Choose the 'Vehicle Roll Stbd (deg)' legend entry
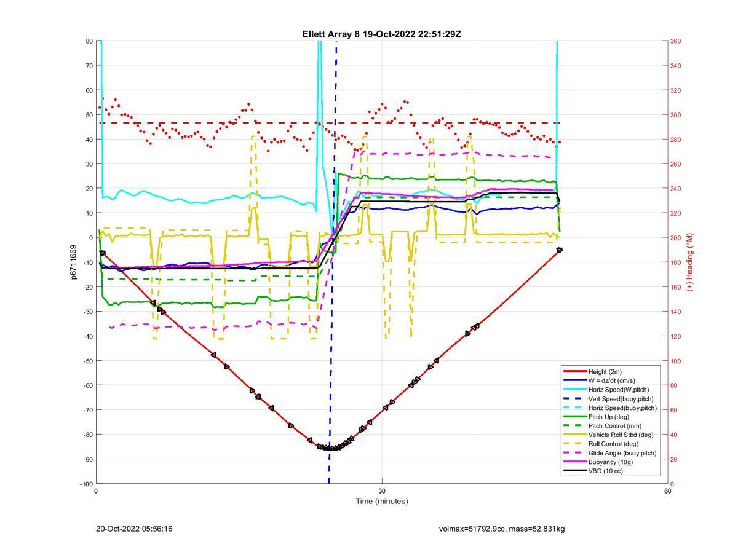The image size is (738, 544). [x=621, y=435]
